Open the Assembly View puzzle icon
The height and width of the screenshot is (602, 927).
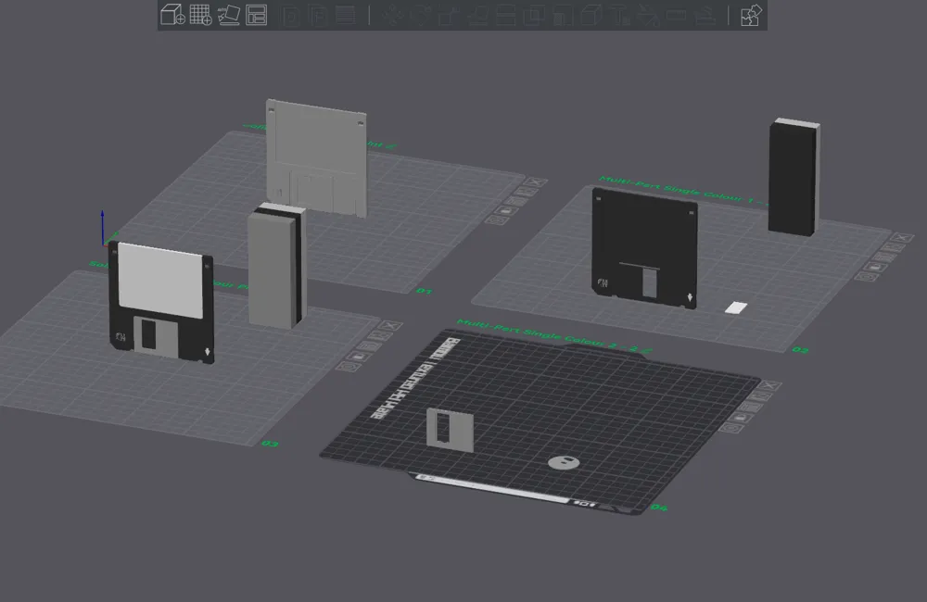pos(750,15)
